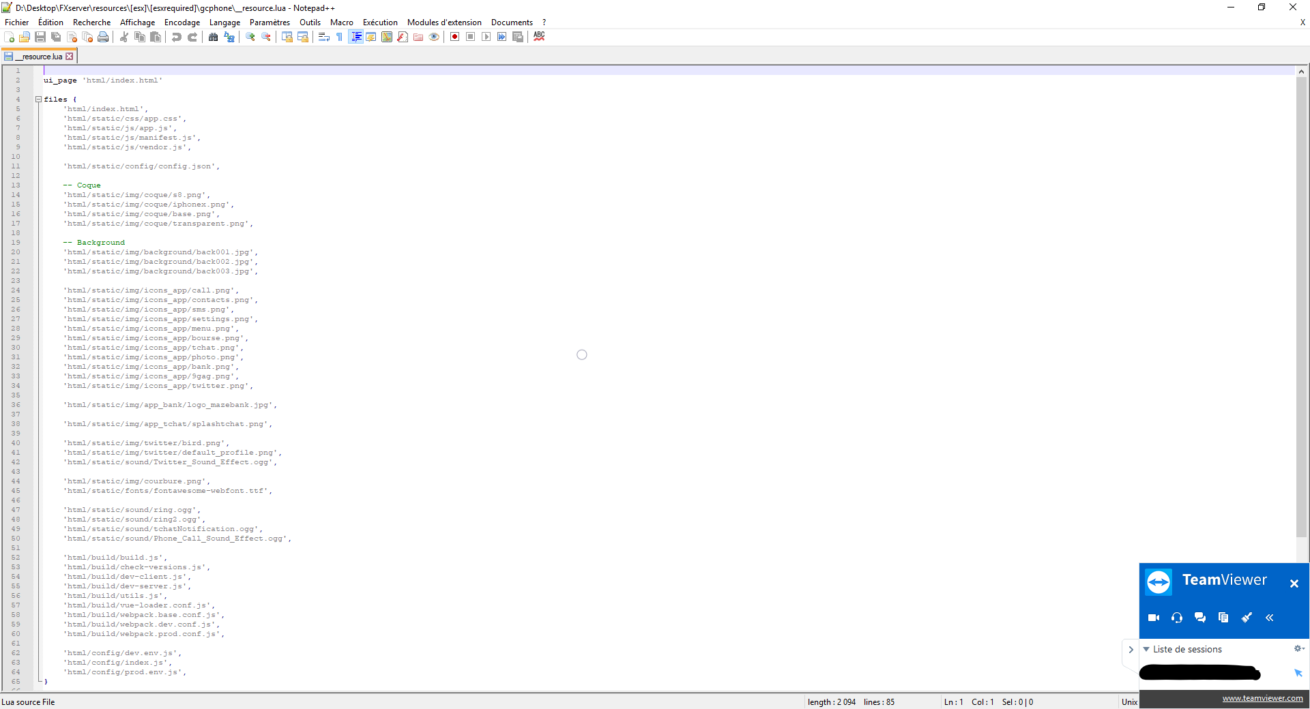Collapse the files block fold marker
Viewport: 1310px width, 709px height.
click(x=39, y=100)
